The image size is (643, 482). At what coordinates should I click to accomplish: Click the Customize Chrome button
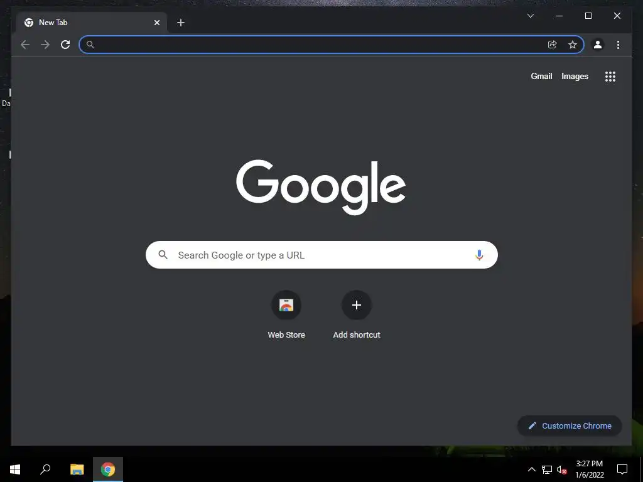[x=570, y=426]
